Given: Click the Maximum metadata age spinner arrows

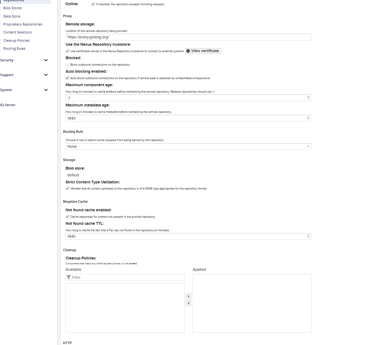Looking at the screenshot, I should point(308,118).
